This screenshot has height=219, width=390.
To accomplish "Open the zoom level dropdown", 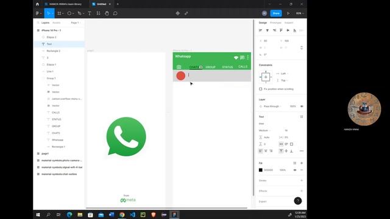I will coord(300,13).
